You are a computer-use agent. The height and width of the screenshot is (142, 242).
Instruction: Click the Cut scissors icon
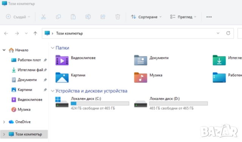click(43, 17)
